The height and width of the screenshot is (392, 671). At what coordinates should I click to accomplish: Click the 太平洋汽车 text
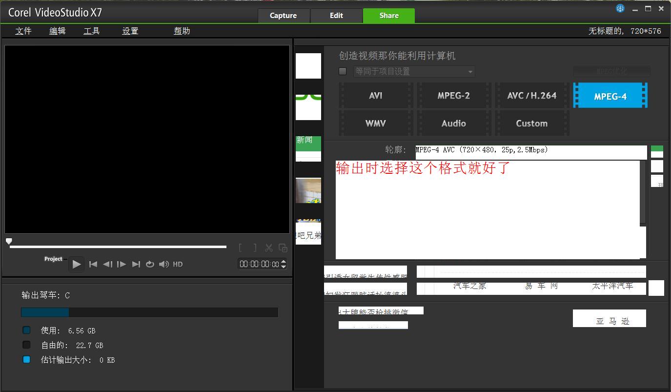[x=612, y=286]
